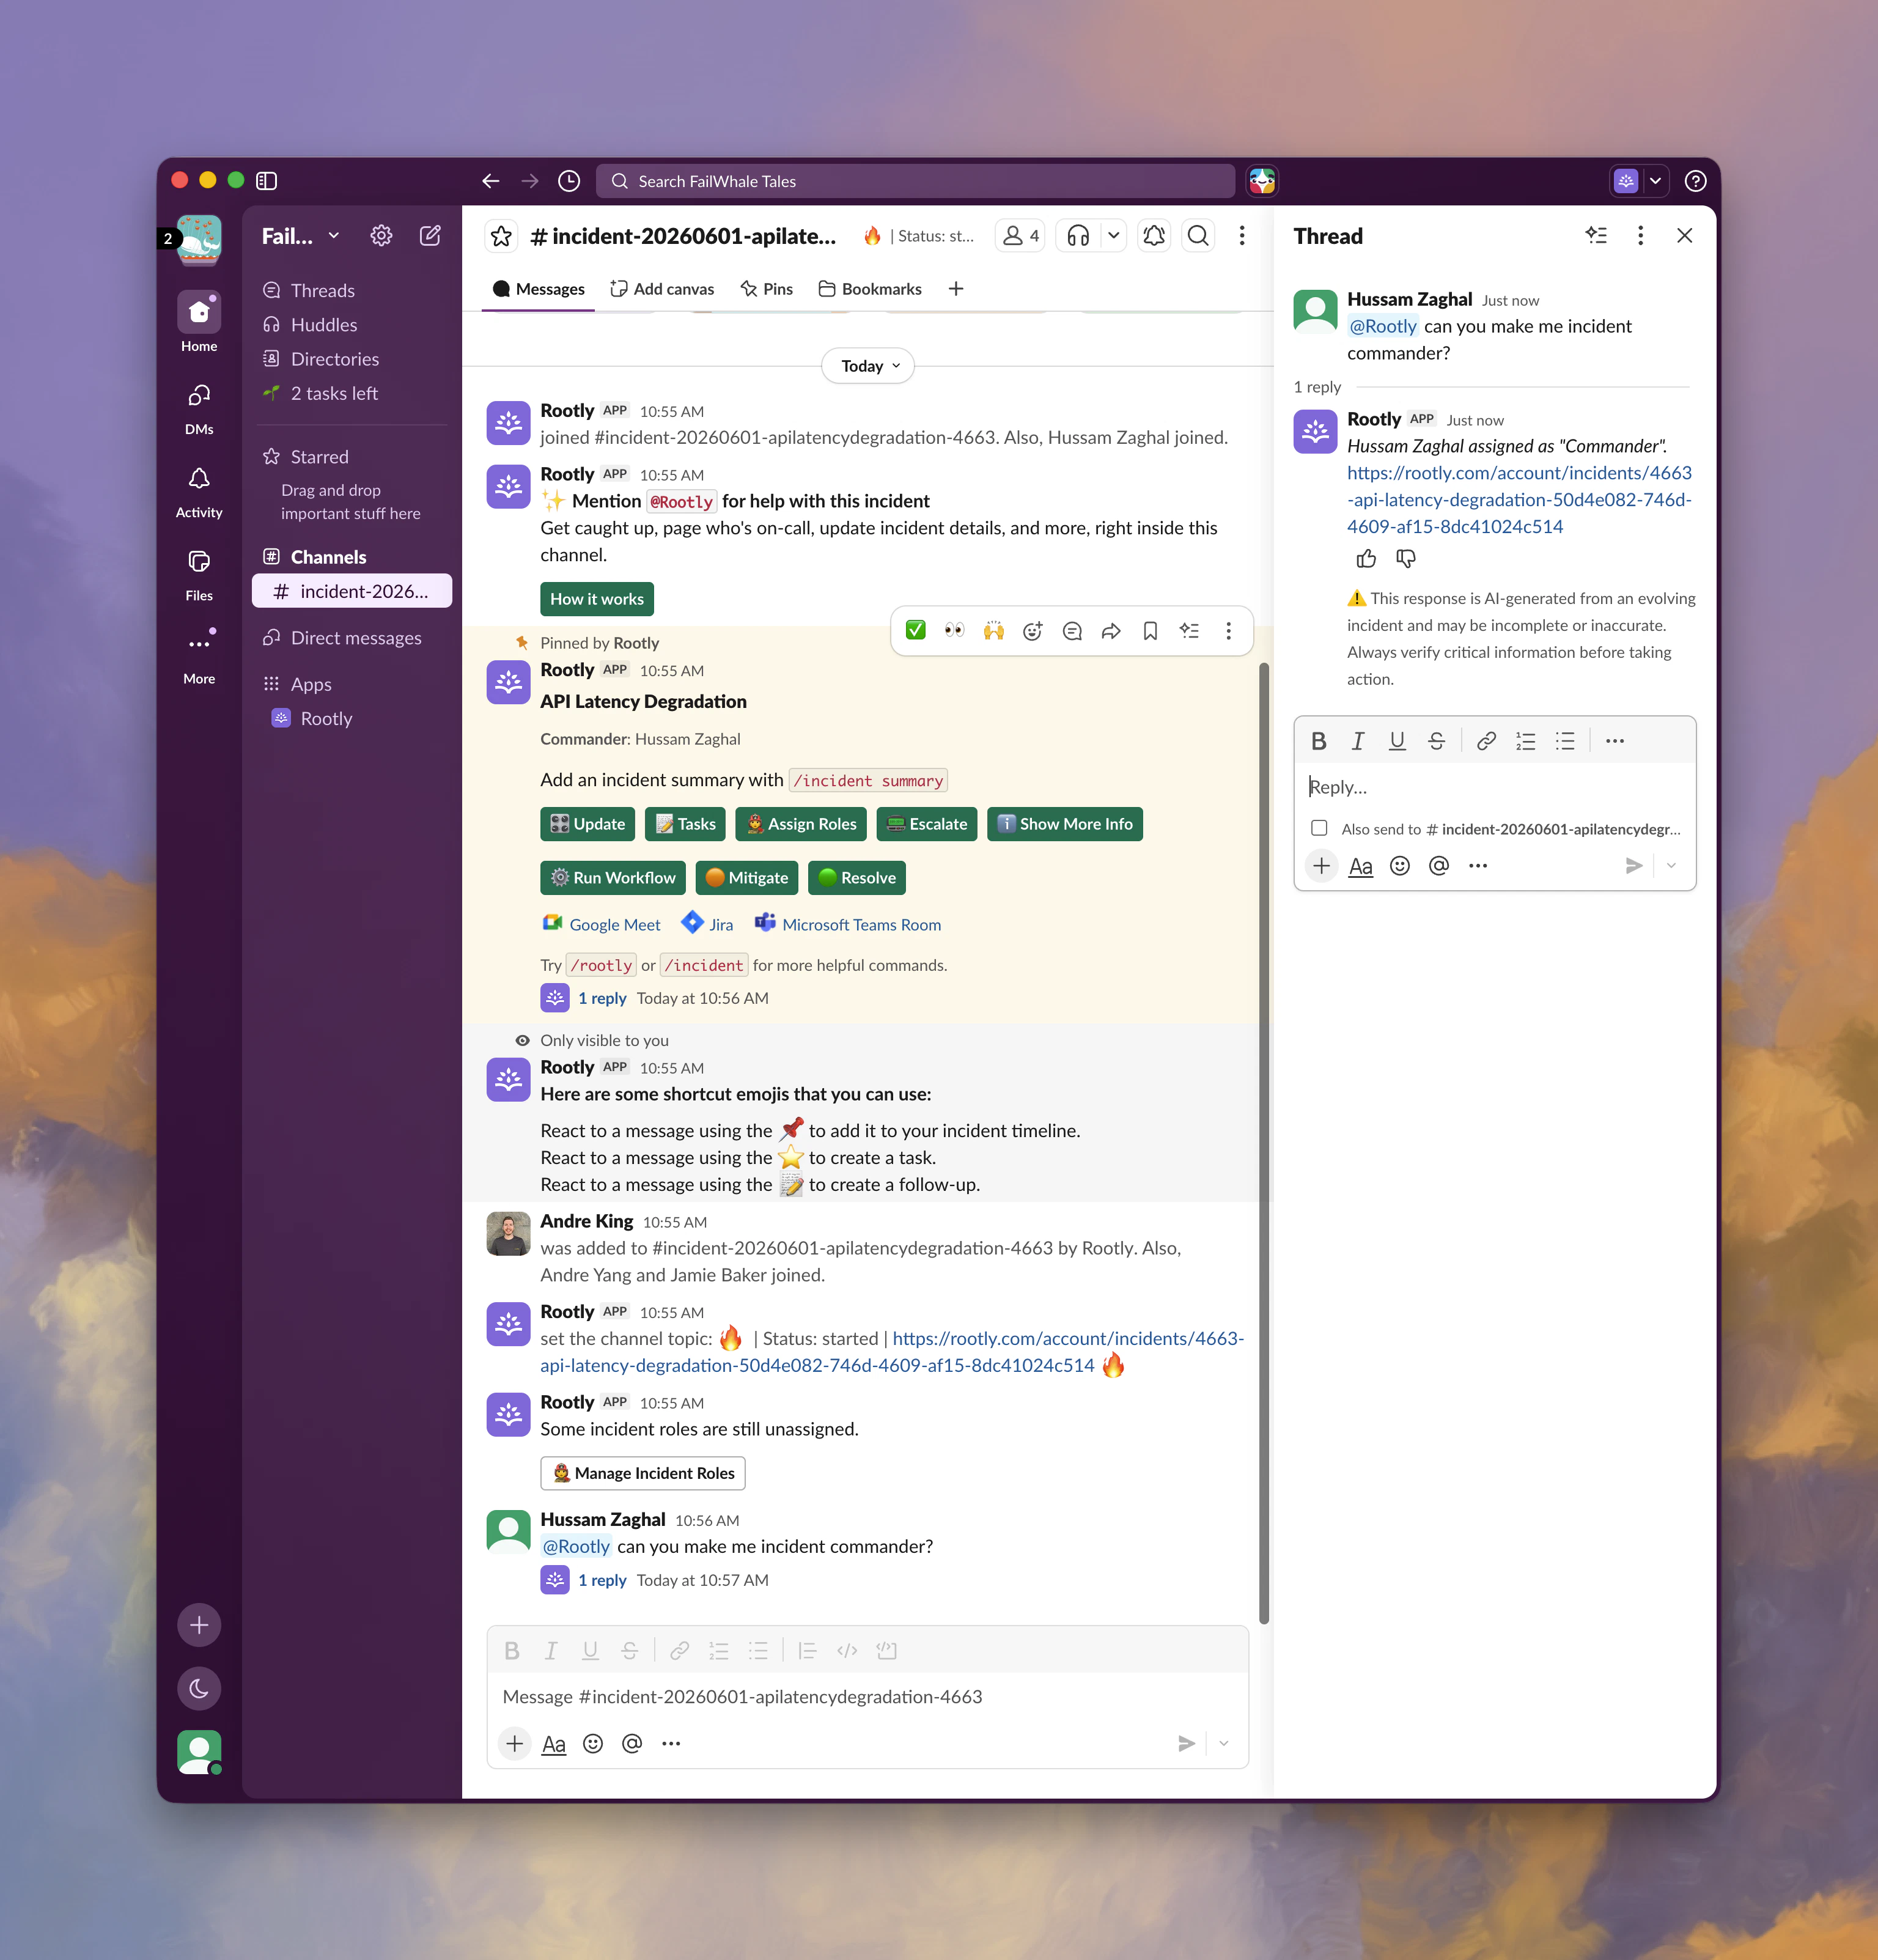Screen dimensions: 1878x1960
Task: Open workspace settings gear icon
Action: pyautogui.click(x=381, y=236)
